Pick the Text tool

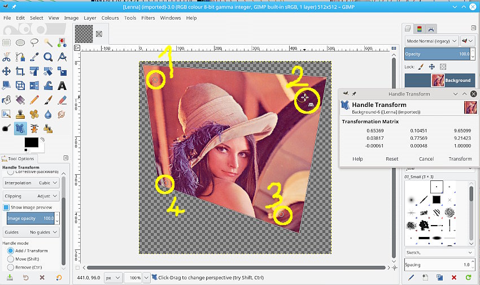point(62,85)
